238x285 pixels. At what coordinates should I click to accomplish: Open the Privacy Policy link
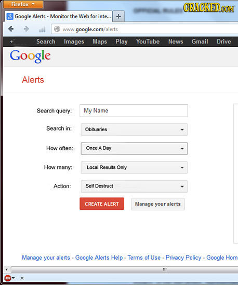(183, 258)
